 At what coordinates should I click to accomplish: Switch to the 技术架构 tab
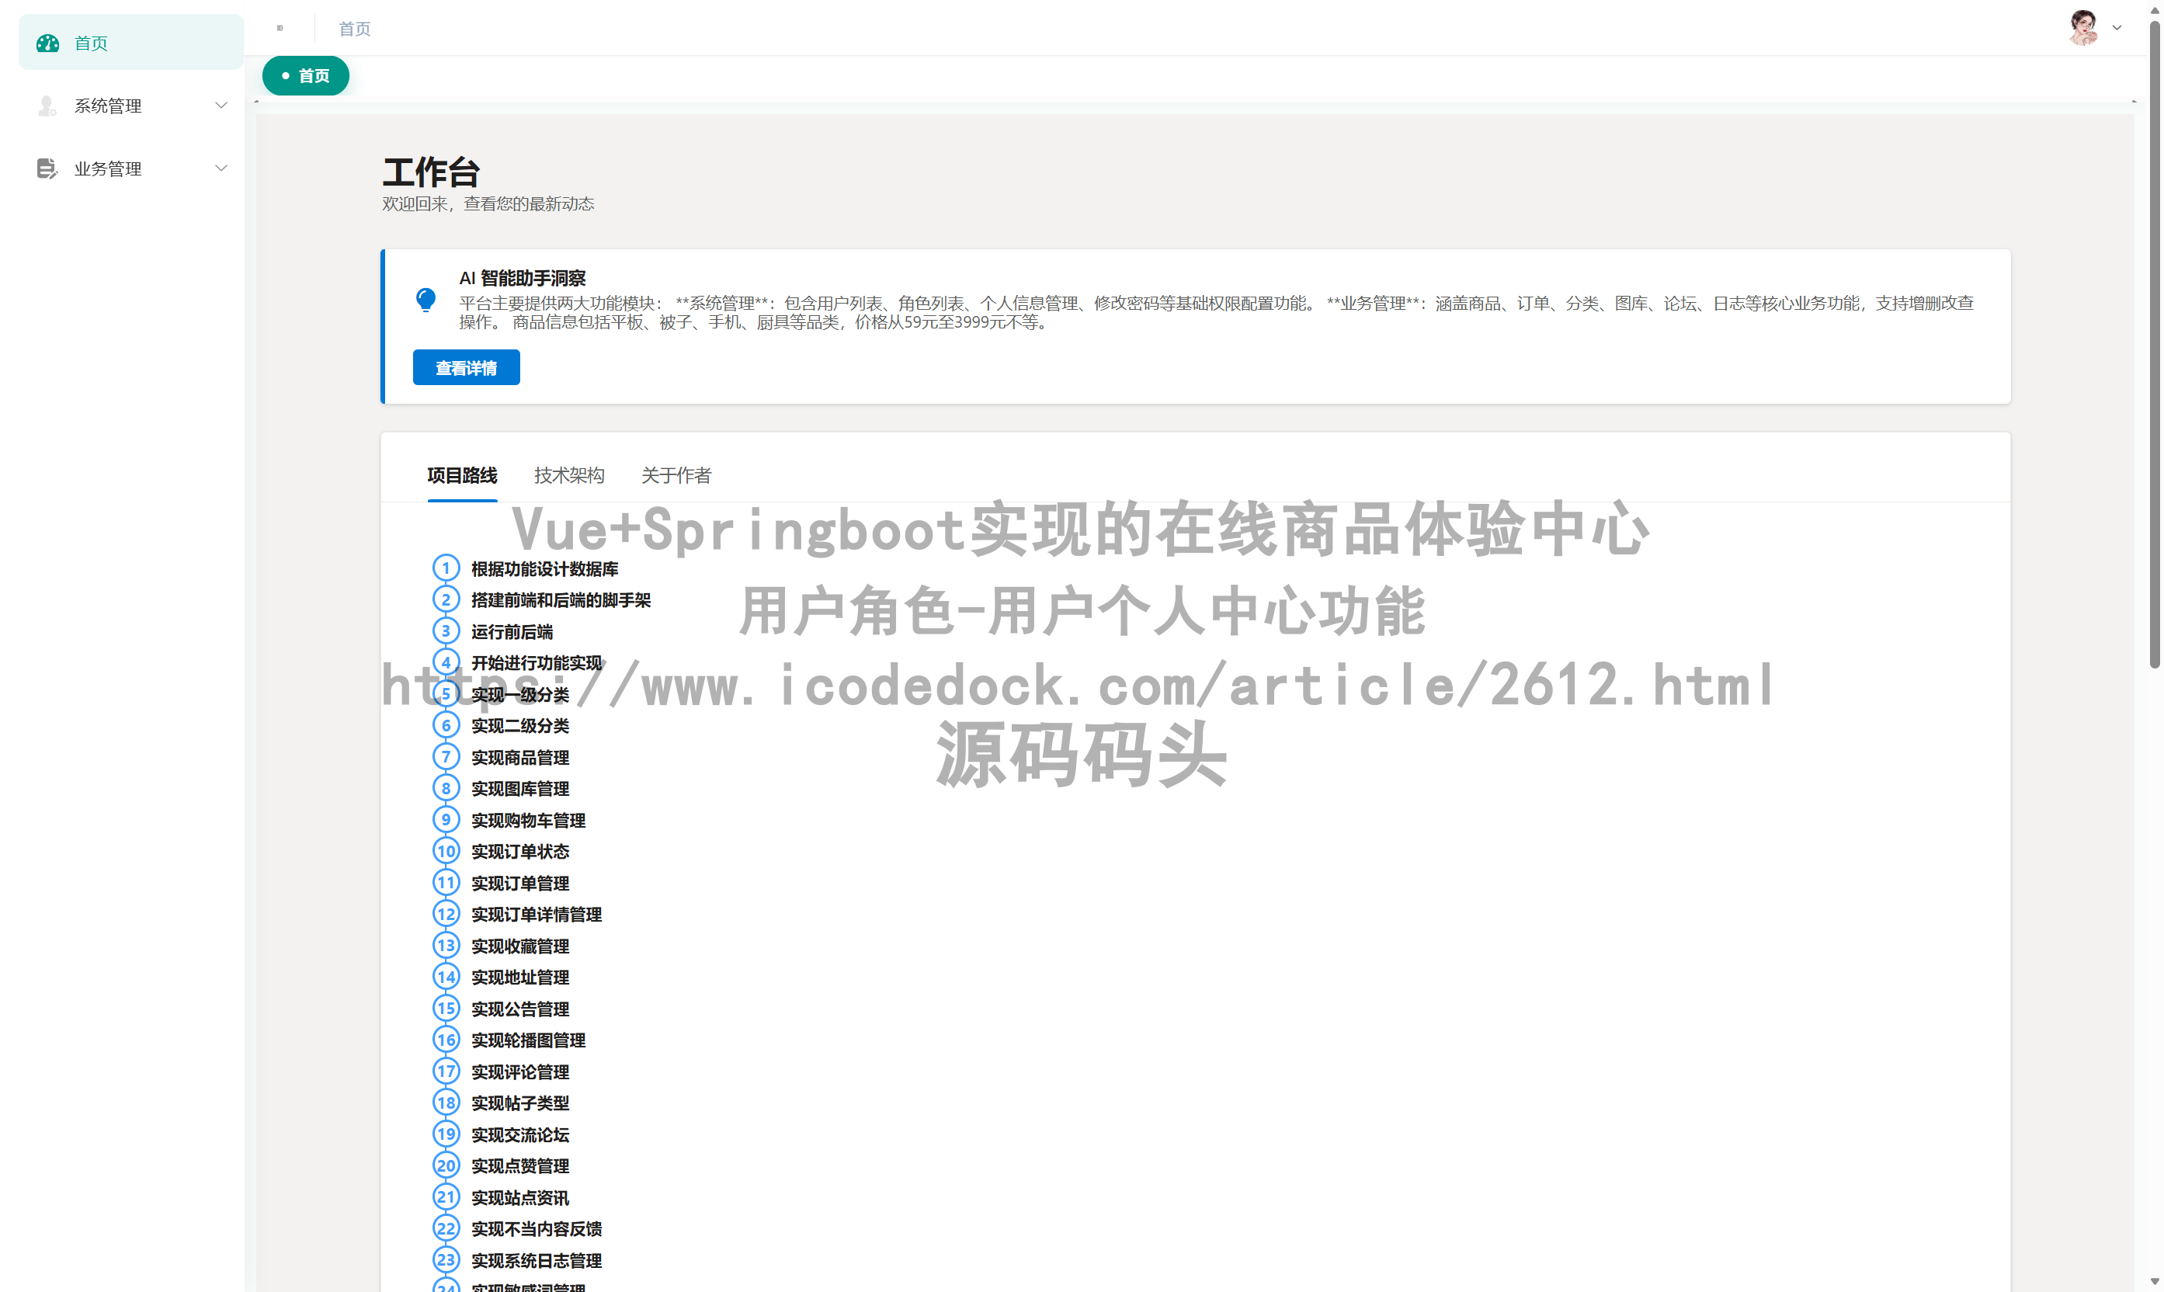[x=569, y=475]
